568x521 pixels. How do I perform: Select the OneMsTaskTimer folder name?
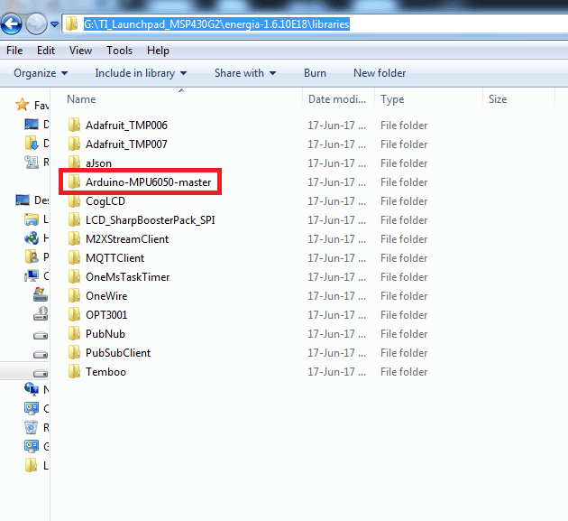click(127, 277)
